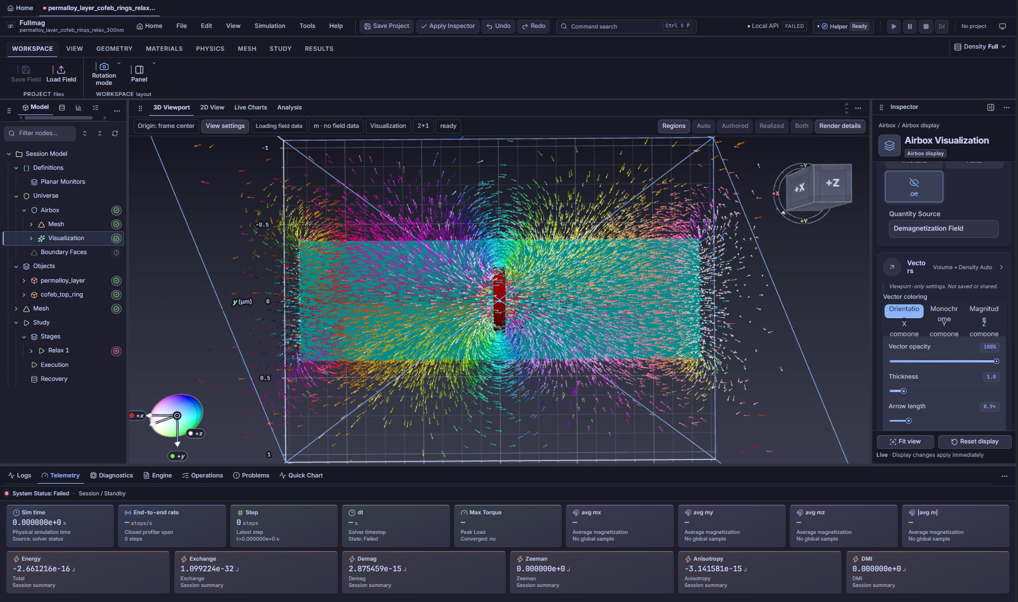Image resolution: width=1018 pixels, height=602 pixels.
Task: Refresh the model tree icon
Action: (x=115, y=133)
